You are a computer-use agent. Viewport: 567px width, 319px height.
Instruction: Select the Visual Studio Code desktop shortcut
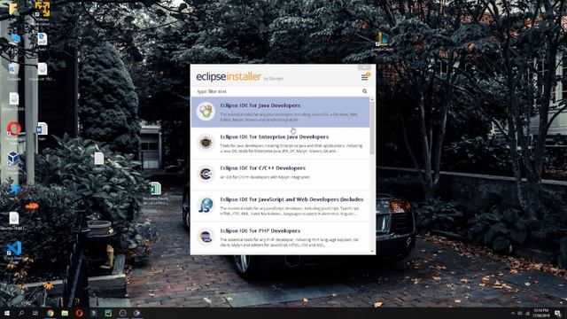tap(14, 249)
